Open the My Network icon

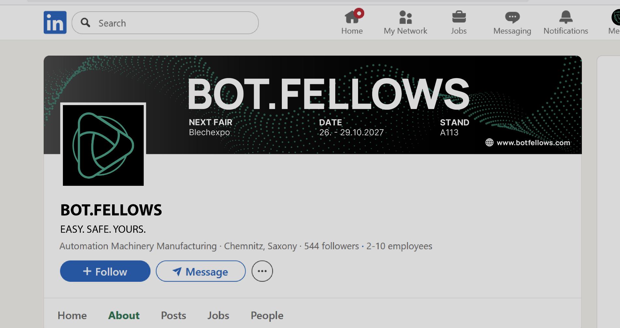tap(405, 18)
